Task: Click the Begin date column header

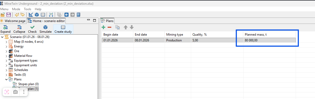Action: coord(117,35)
